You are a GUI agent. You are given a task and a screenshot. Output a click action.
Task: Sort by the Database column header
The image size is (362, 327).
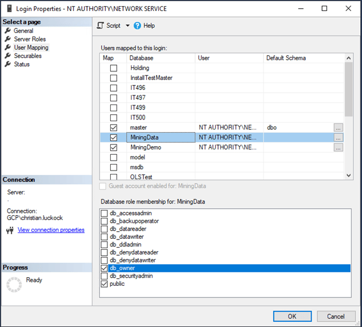(x=161, y=58)
